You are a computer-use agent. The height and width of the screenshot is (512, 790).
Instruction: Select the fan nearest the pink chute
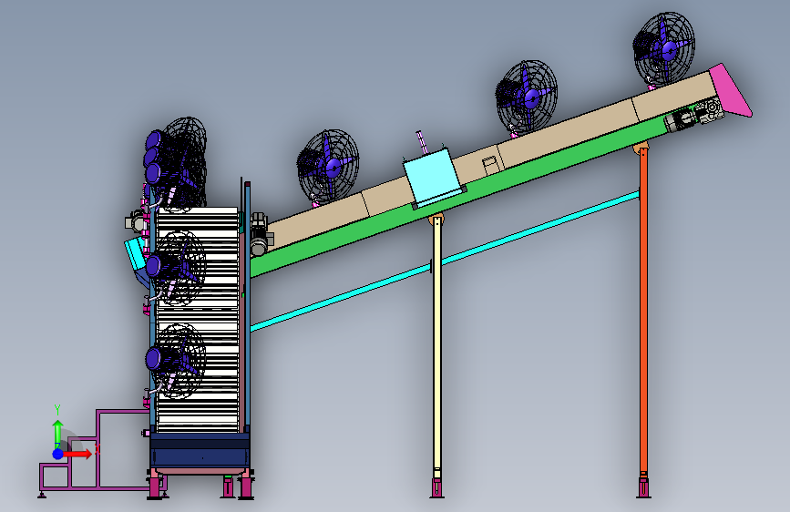coord(664,49)
